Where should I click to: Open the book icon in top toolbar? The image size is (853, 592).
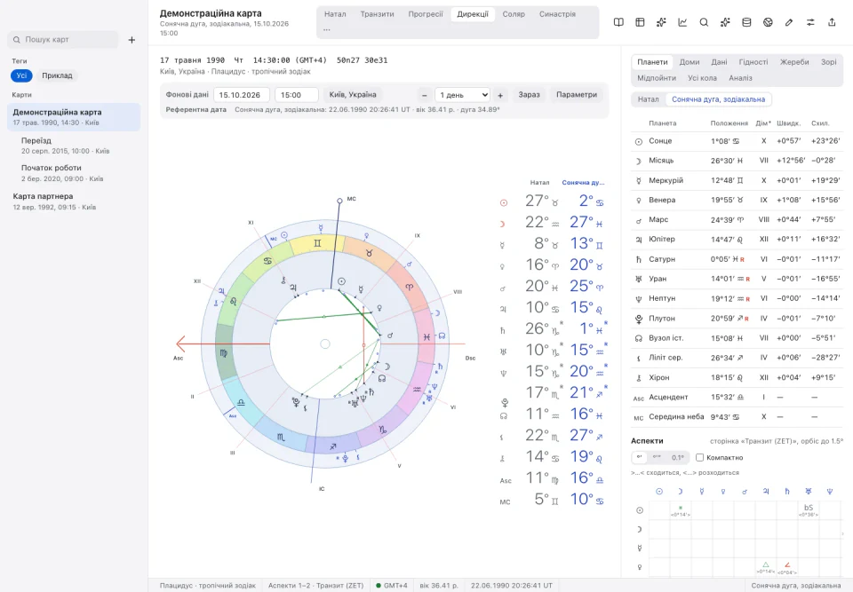618,22
